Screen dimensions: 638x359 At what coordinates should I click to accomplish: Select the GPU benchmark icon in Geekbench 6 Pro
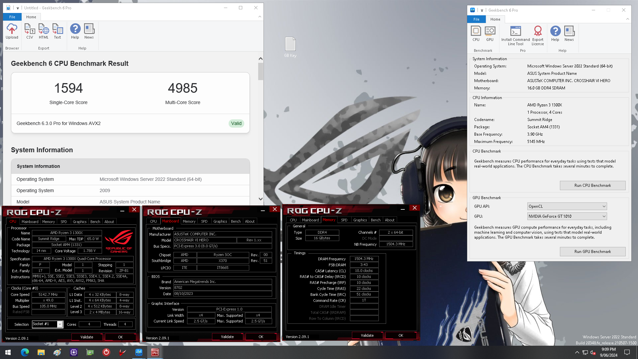pyautogui.click(x=490, y=34)
